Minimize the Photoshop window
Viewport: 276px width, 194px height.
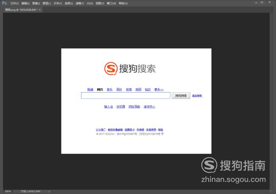pyautogui.click(x=256, y=3)
